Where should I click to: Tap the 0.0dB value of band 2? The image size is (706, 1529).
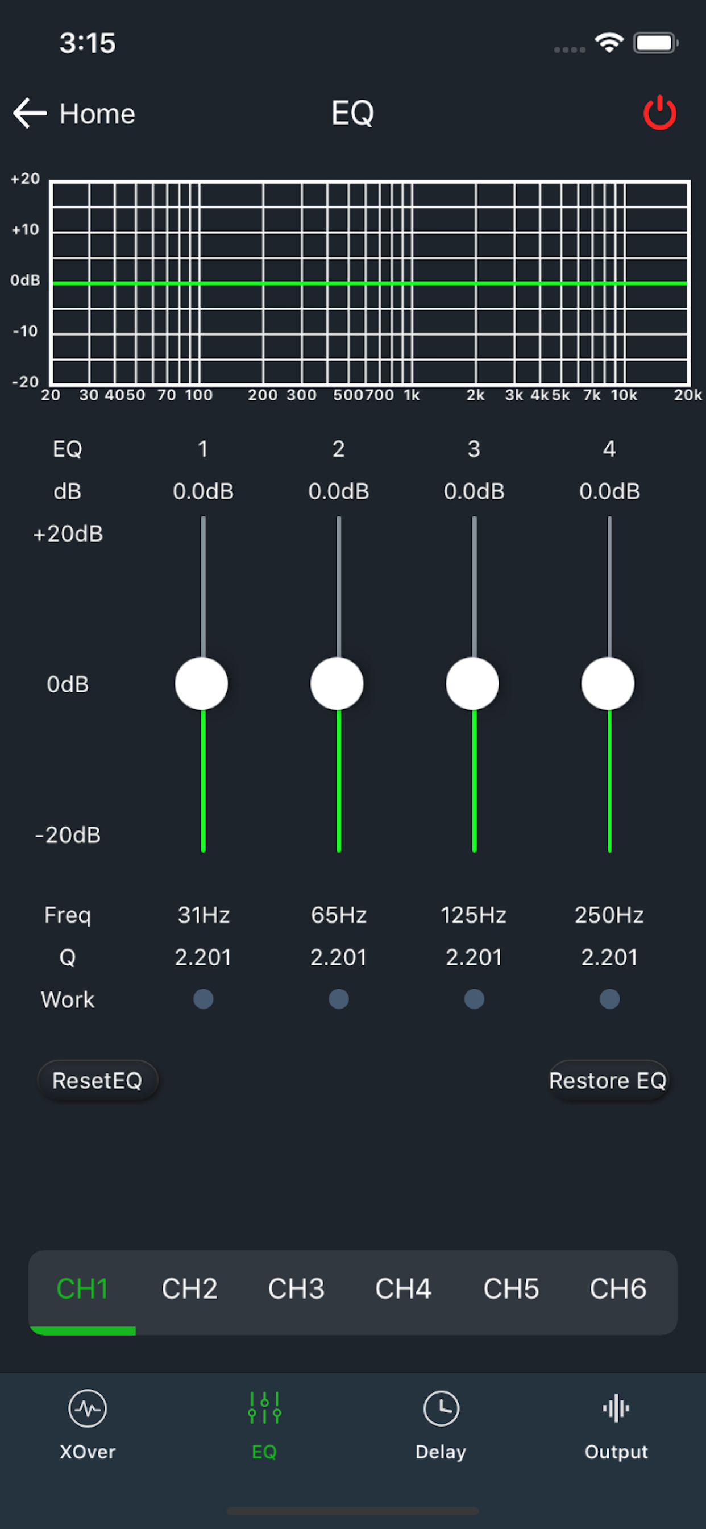(x=338, y=491)
